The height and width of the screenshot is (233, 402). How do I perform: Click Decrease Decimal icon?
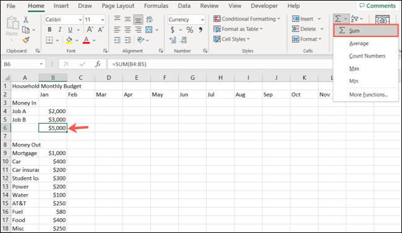(184, 40)
